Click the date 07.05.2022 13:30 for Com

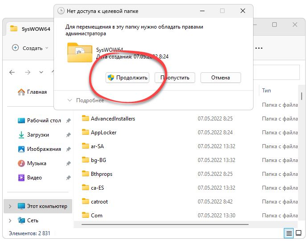[x=217, y=216]
